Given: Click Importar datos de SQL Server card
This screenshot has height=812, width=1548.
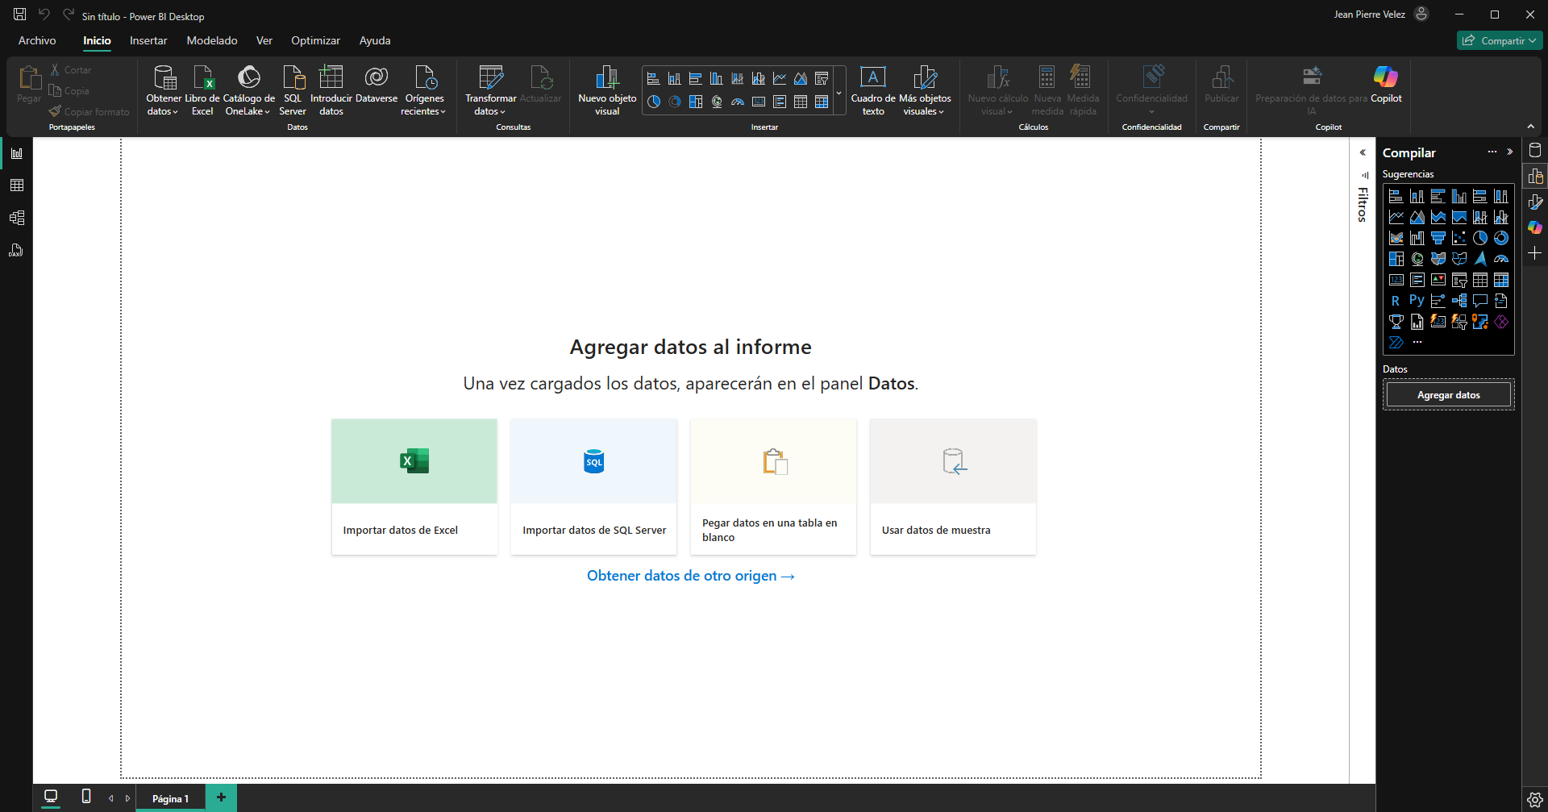Looking at the screenshot, I should point(594,486).
